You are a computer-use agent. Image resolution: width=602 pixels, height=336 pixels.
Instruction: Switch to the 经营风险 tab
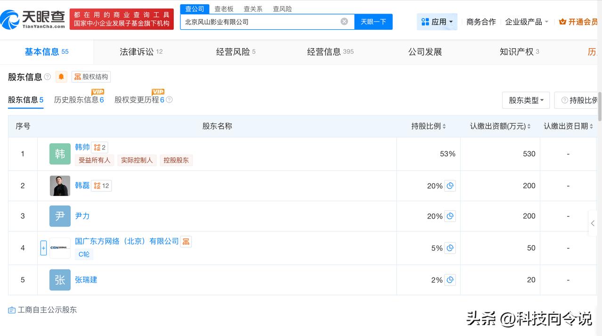(x=236, y=52)
